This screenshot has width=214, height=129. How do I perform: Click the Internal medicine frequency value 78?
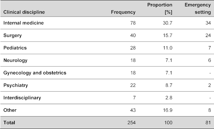point(133,23)
